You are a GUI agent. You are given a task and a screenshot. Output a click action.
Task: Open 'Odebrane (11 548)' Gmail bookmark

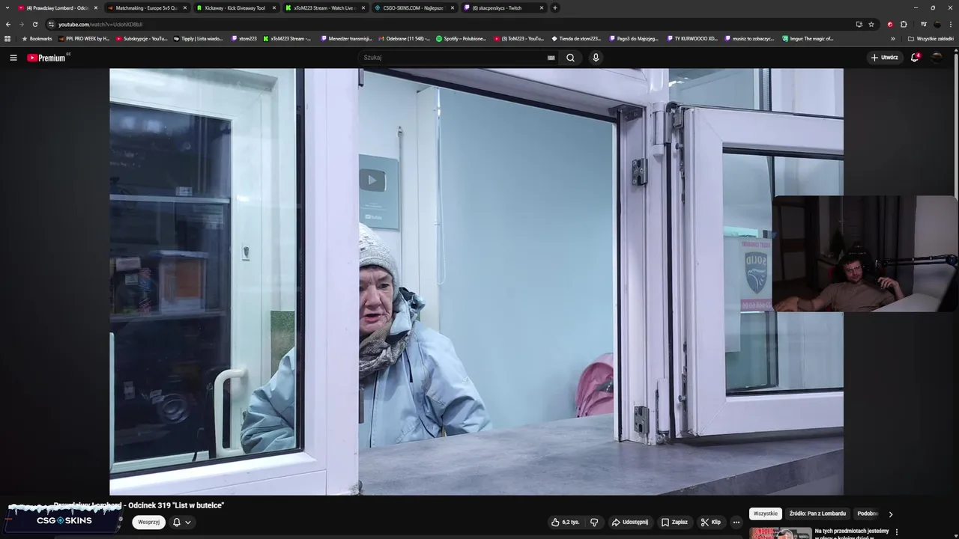404,38
